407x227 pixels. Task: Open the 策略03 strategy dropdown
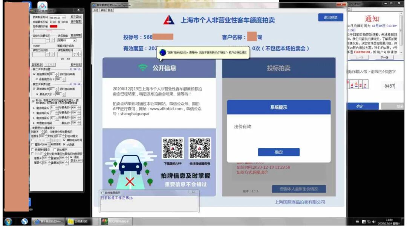pyautogui.click(x=75, y=40)
